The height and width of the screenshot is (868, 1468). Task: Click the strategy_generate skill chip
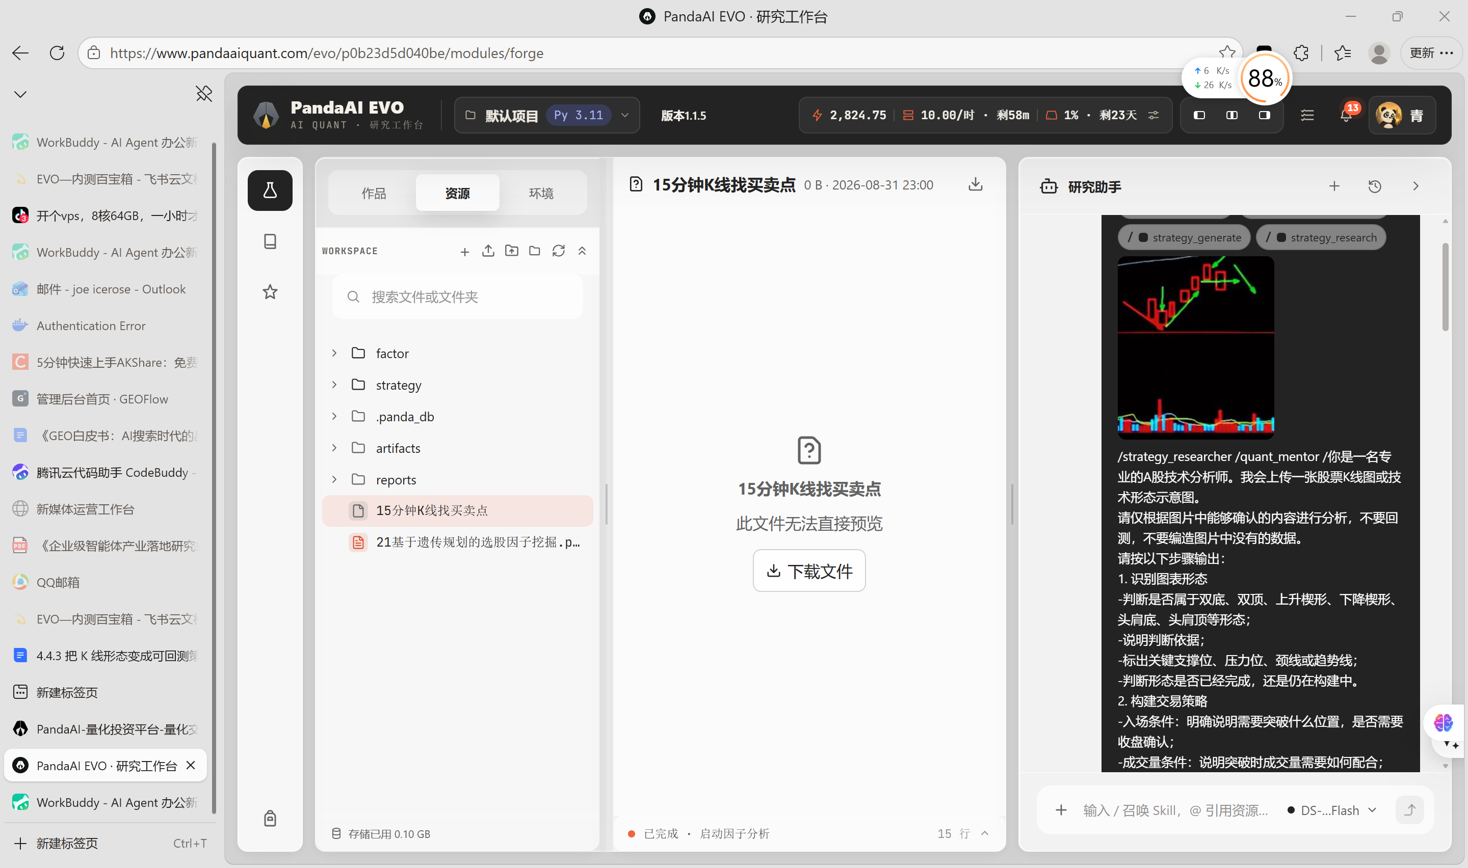1184,237
